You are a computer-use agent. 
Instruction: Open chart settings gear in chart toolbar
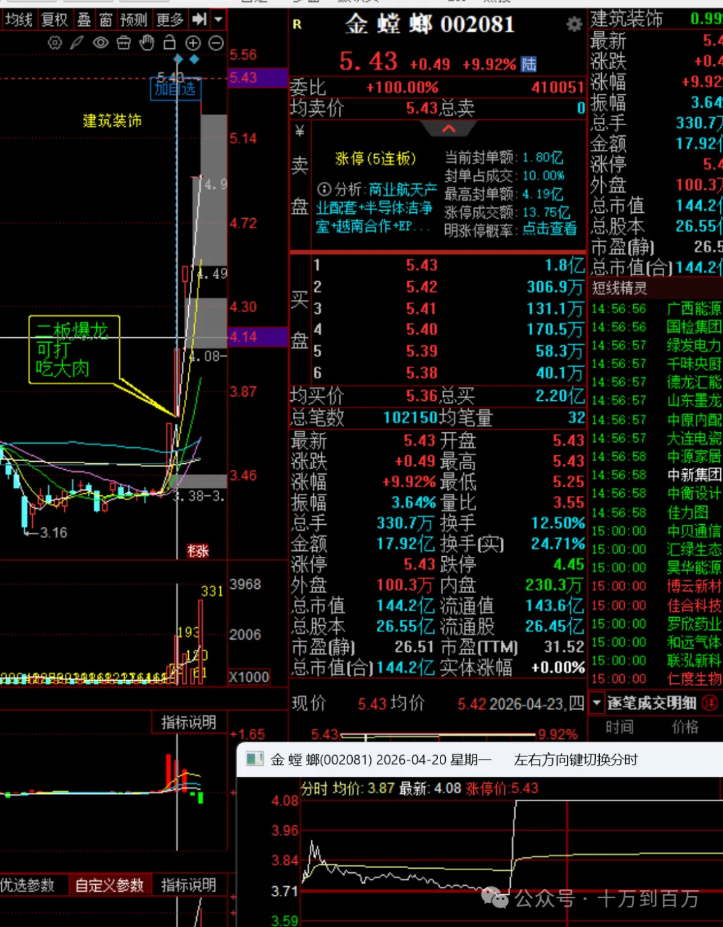(x=55, y=43)
